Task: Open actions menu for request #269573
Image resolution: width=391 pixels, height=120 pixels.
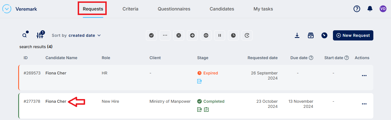Action: [364, 76]
